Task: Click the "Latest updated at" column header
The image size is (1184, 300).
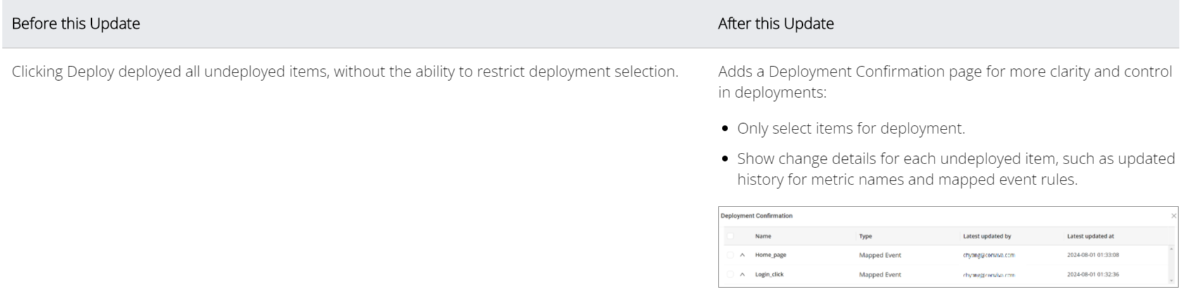Action: [1090, 236]
